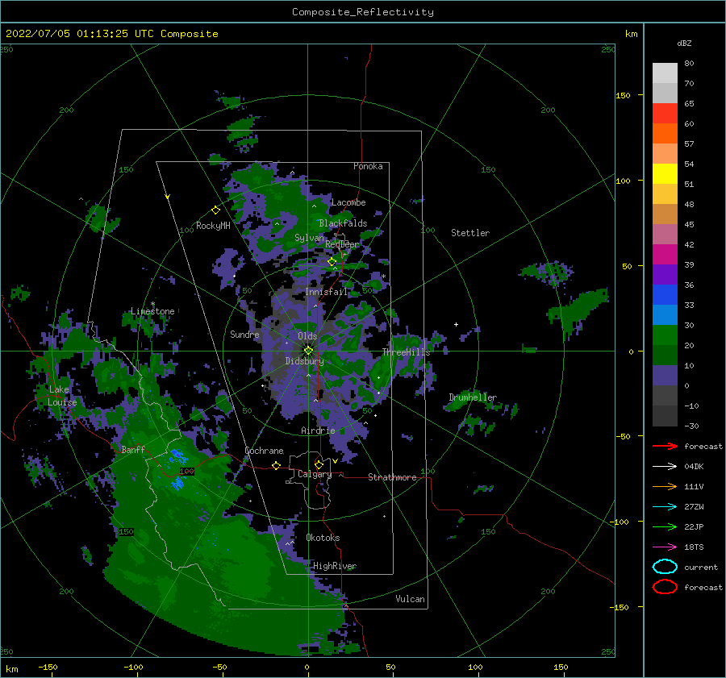Viewport: 726px width, 678px height.
Task: Click the Drumheller label
Action: (x=473, y=397)
